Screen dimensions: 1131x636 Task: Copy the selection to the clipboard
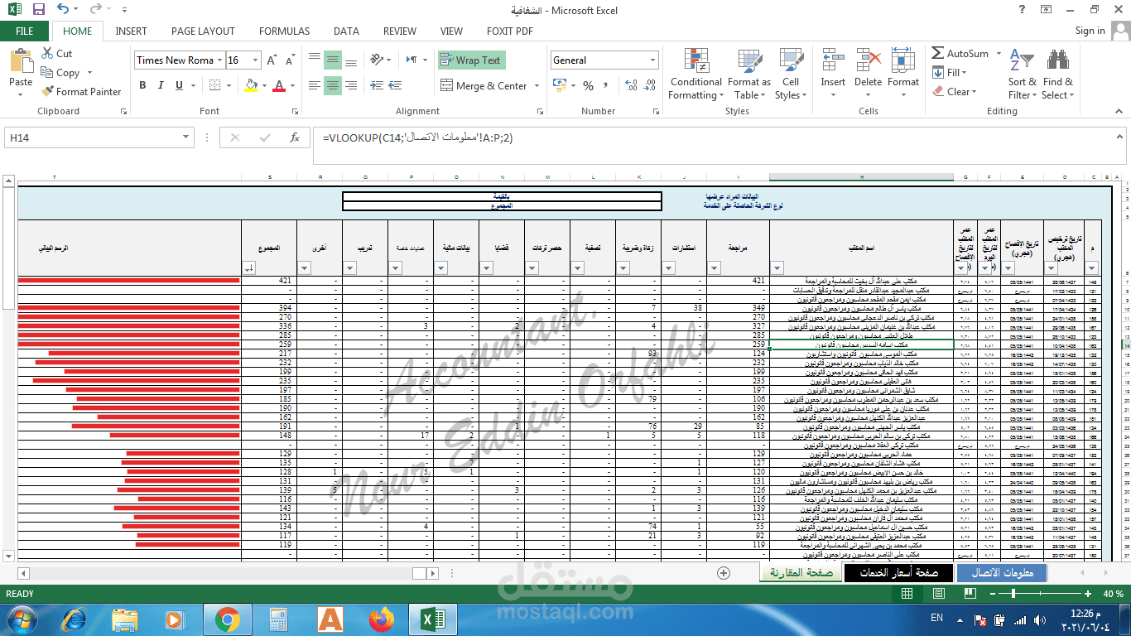click(60, 73)
